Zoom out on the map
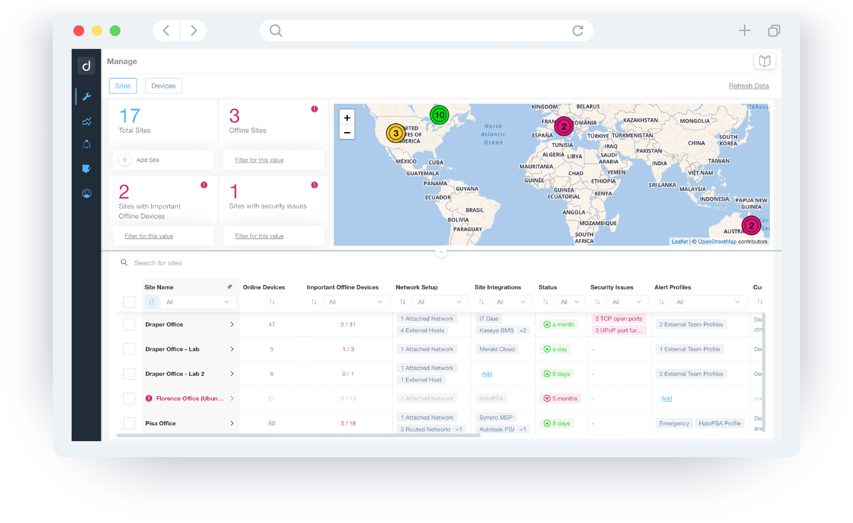The width and height of the screenshot is (853, 523). tap(347, 133)
